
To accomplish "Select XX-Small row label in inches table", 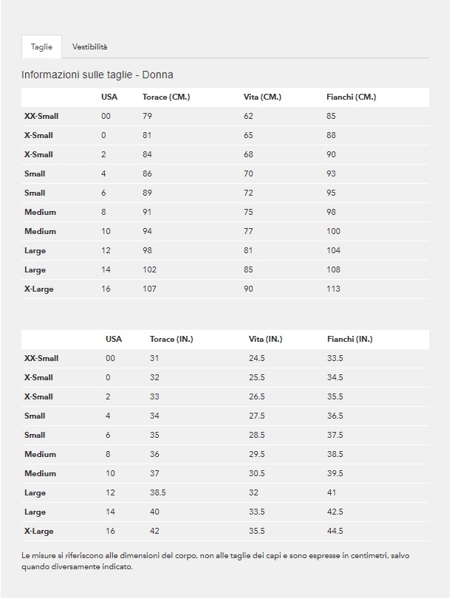I will (41, 359).
